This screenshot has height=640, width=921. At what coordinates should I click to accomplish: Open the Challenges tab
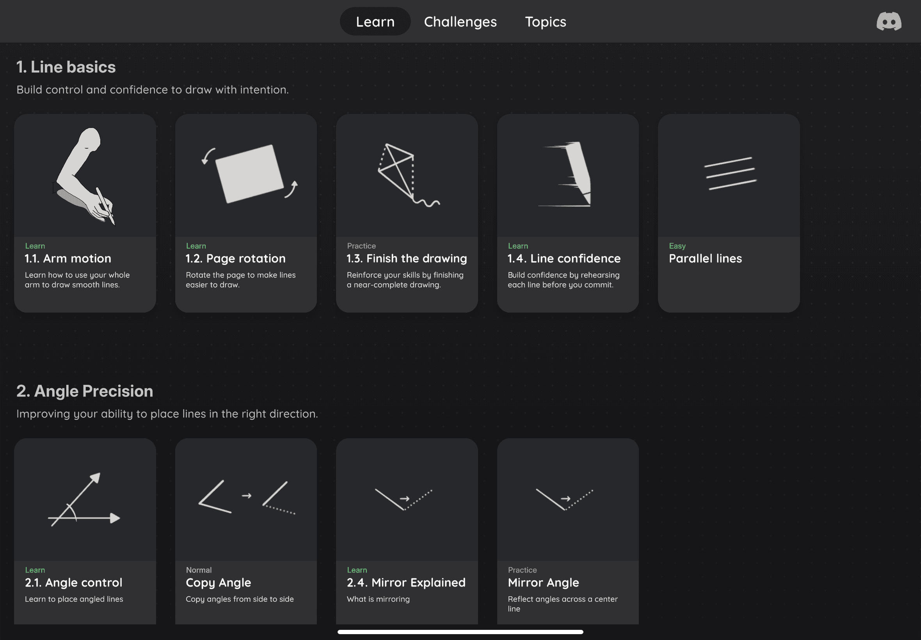coord(460,21)
